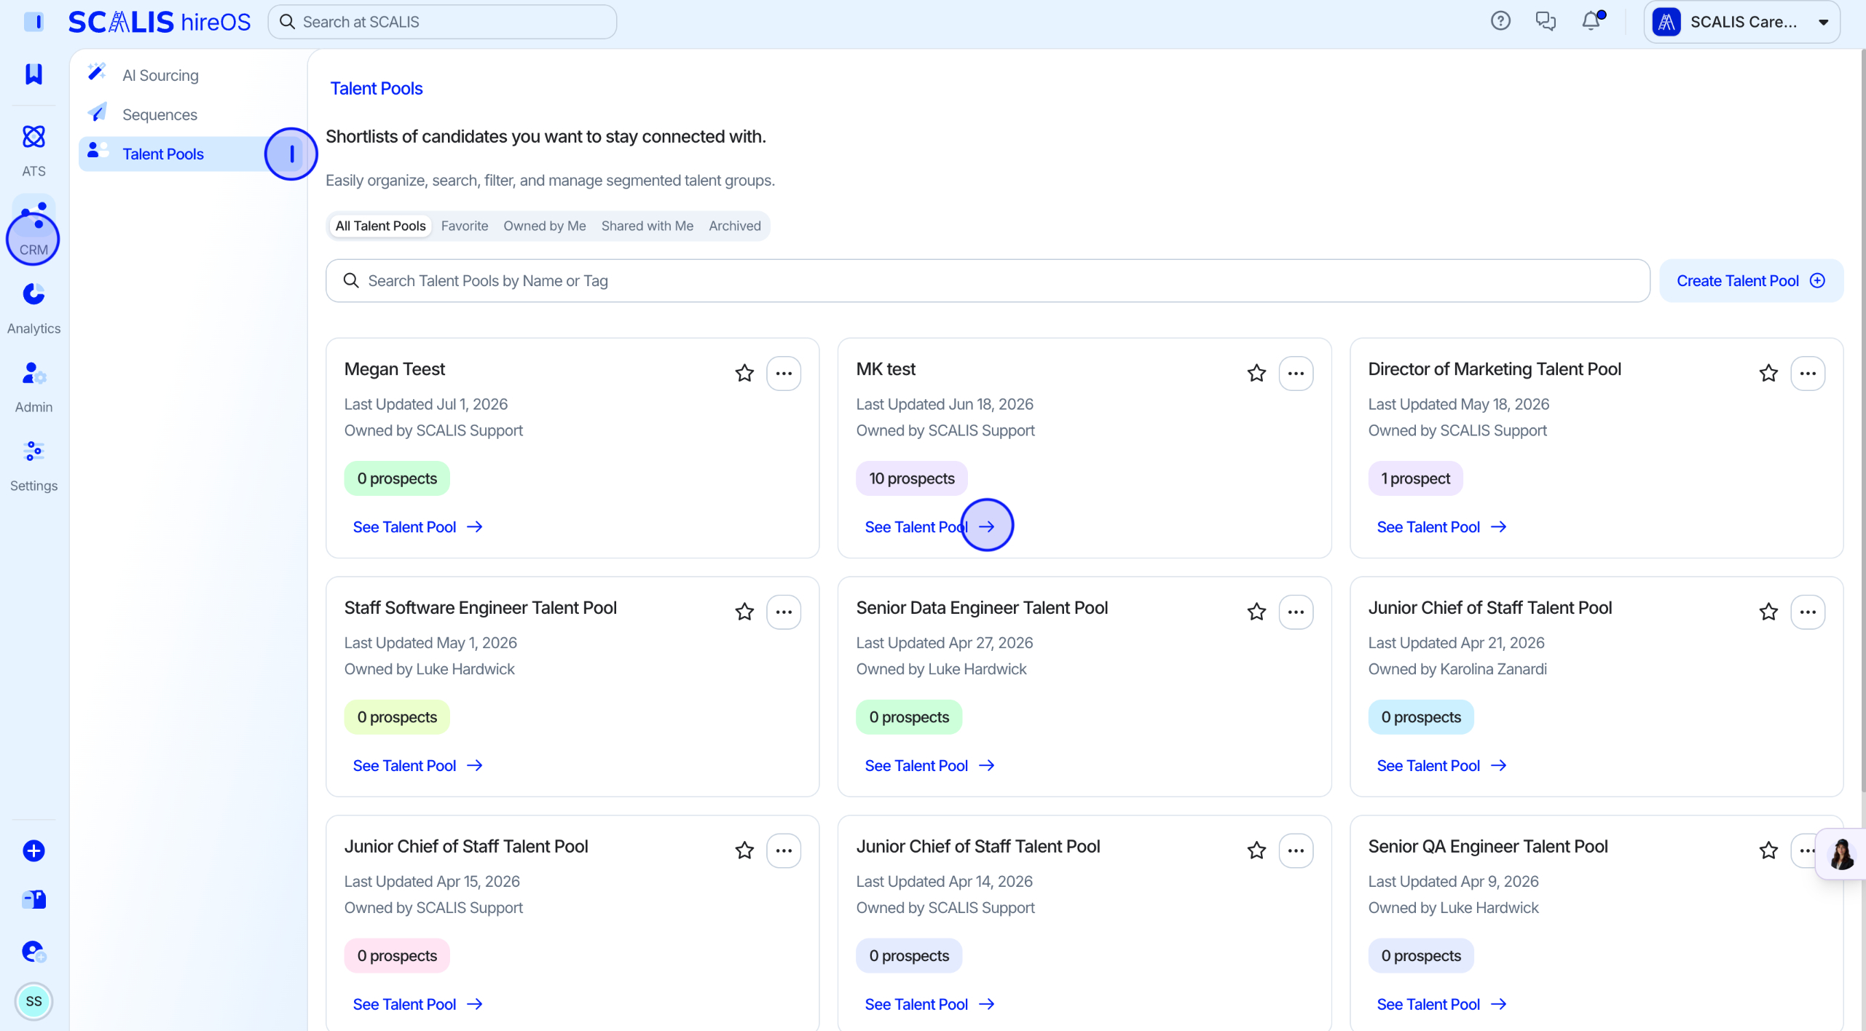Star the Senior Data Engineer Talent Pool
The image size is (1866, 1031).
1256,612
